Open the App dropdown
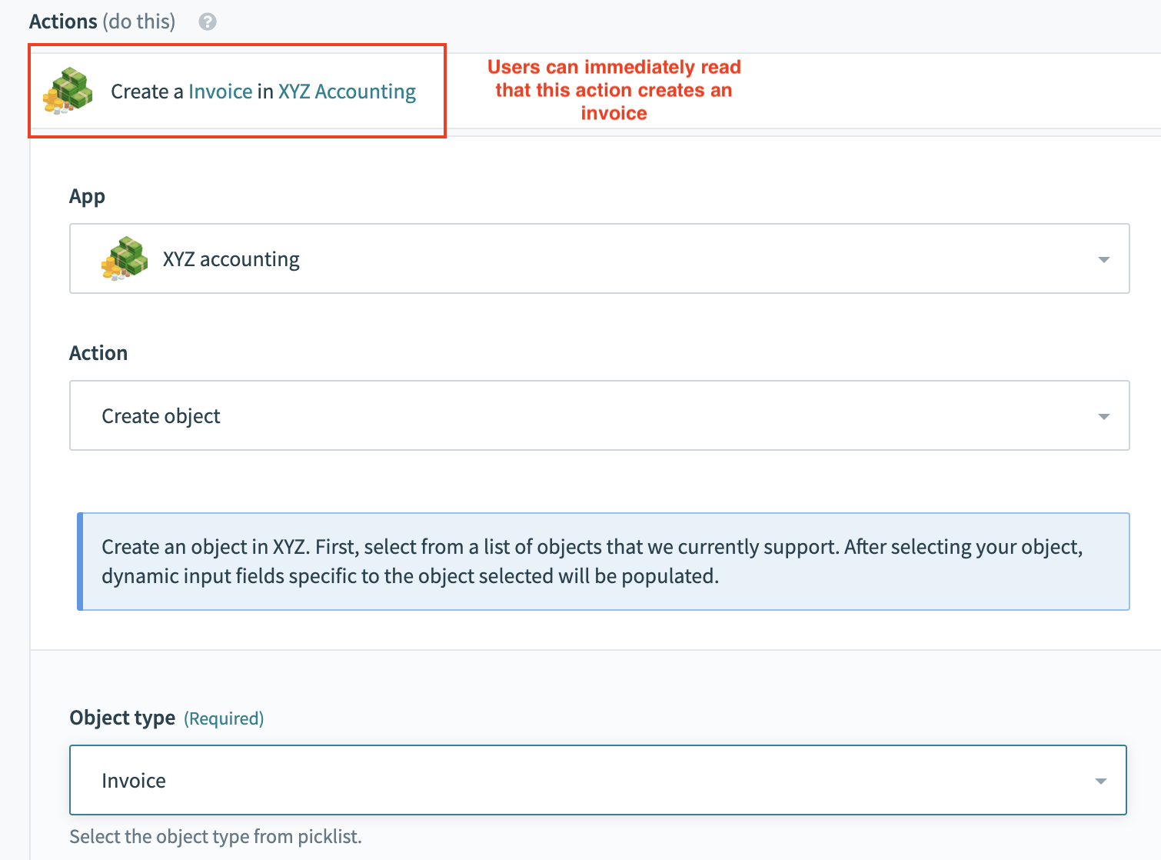 pos(600,258)
